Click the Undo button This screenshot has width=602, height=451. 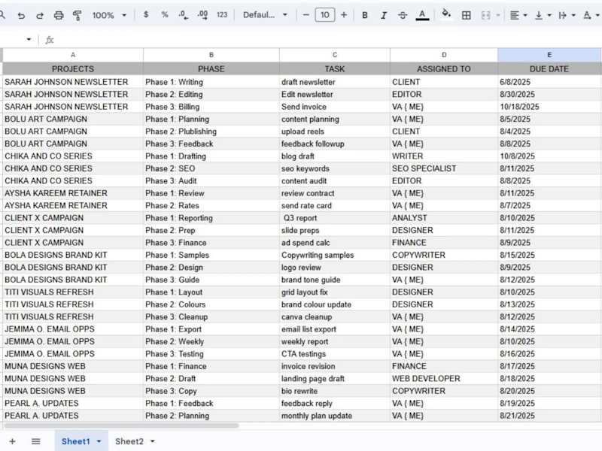(22, 14)
